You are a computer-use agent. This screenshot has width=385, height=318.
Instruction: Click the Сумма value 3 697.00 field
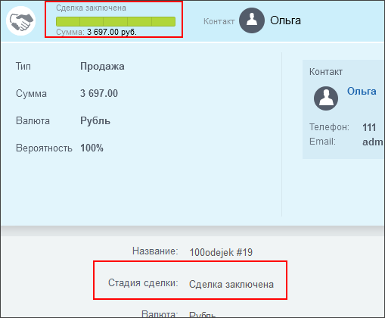(x=99, y=93)
